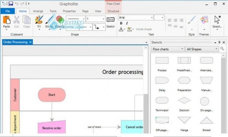Viewport: 228px width, 137px height.
Task: Open the View ribbon tab
Action: [98, 11]
